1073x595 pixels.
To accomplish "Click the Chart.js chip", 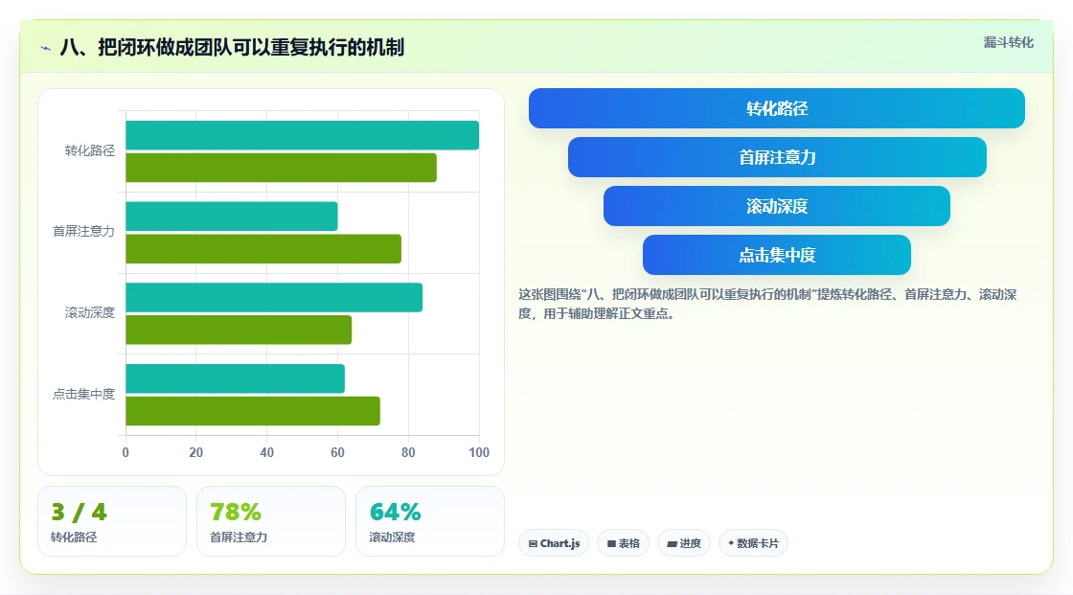I will click(554, 543).
